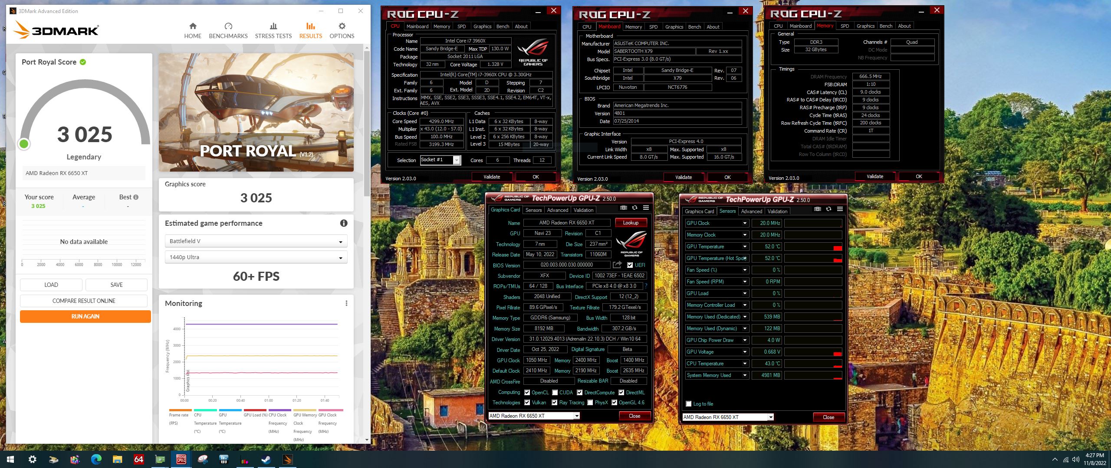Screen dimensions: 1111x468
Task: Open the BENCHMARKS section in 3DMark
Action: [228, 31]
